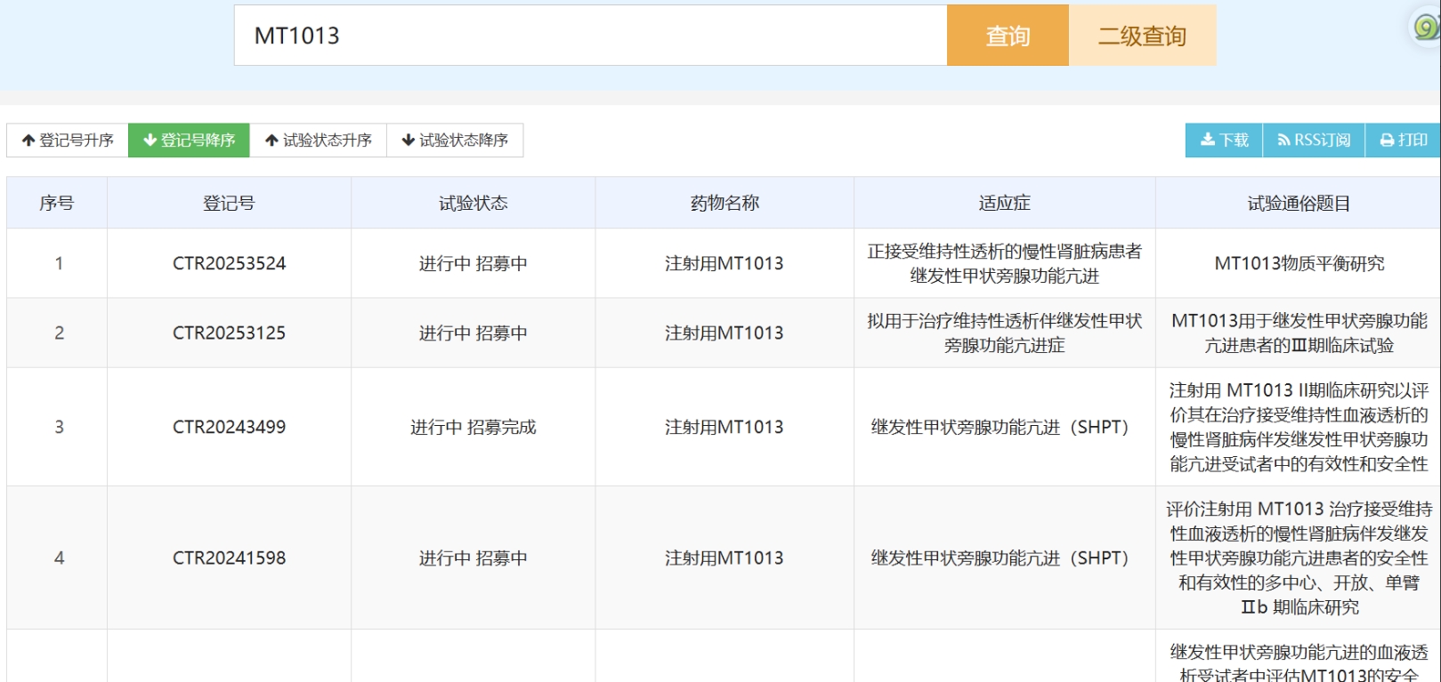Click the 适应症 column header
This screenshot has width=1441, height=682.
(x=1005, y=204)
